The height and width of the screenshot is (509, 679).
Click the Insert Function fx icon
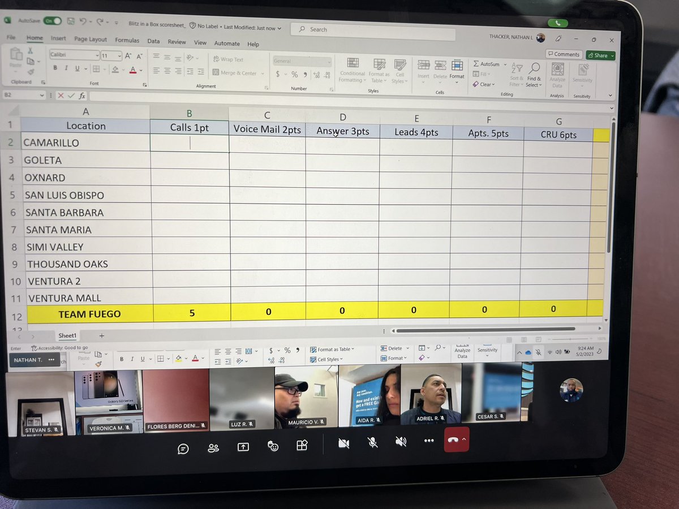pos(82,96)
